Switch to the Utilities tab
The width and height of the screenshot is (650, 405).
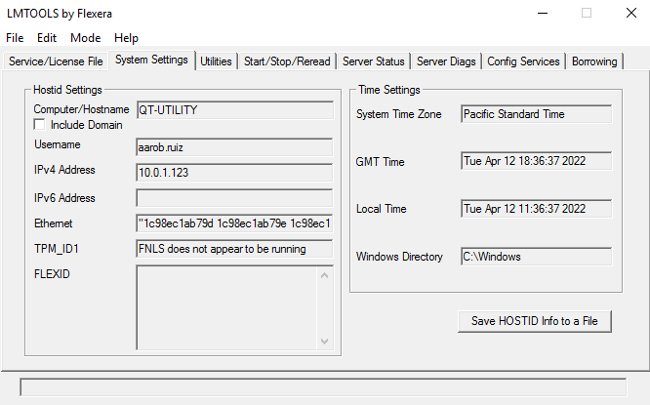tap(216, 61)
